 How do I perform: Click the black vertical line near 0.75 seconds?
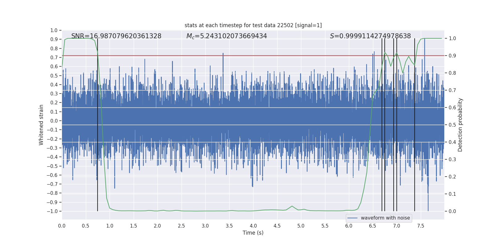click(x=98, y=124)
